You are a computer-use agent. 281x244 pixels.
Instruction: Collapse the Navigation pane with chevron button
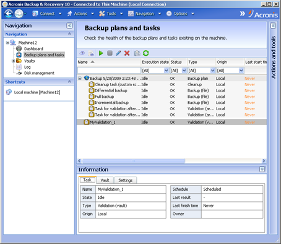point(69,25)
